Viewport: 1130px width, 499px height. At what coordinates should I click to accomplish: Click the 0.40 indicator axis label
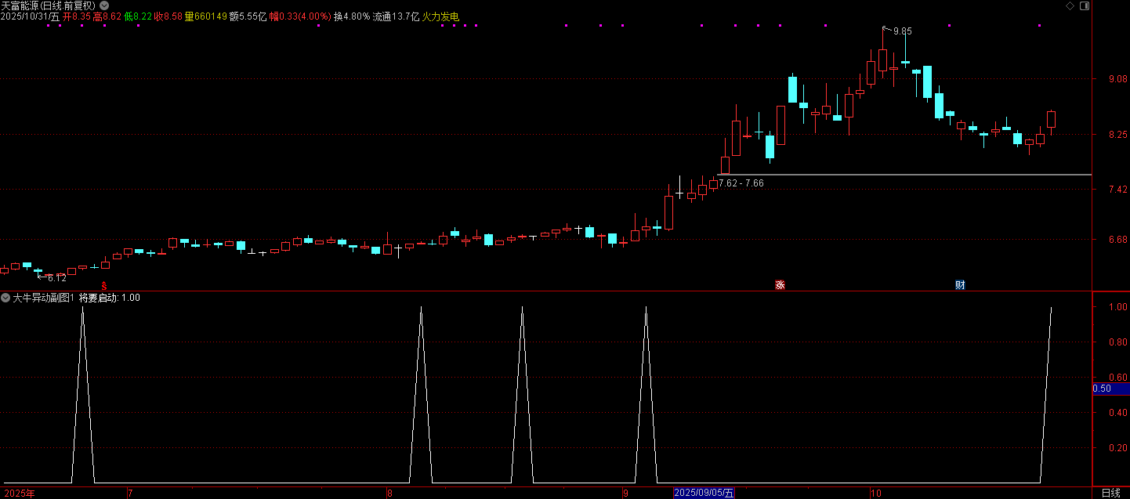(1117, 413)
